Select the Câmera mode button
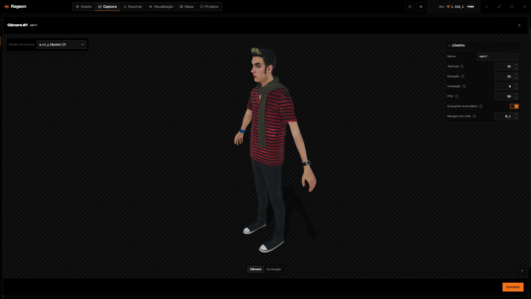This screenshot has width=531, height=299. tap(256, 269)
